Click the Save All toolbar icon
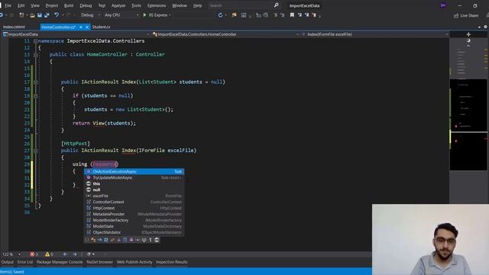The height and width of the screenshot is (275, 489). 47,15
